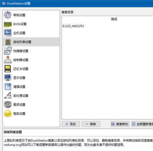This screenshot has height=151, width=153.
Task: Open the 常规设置 gear icon
Action: click(8, 15)
